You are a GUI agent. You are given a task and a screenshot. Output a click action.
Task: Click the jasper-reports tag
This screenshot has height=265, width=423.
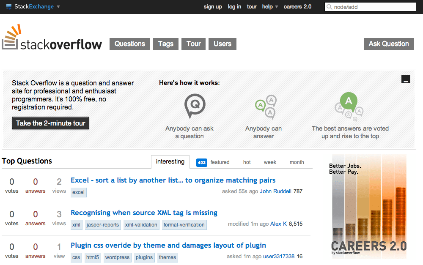[102, 225]
